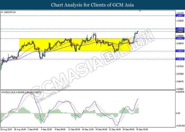Click the 0.96475 price axis value
The image size is (185, 132).
(x=180, y=81)
